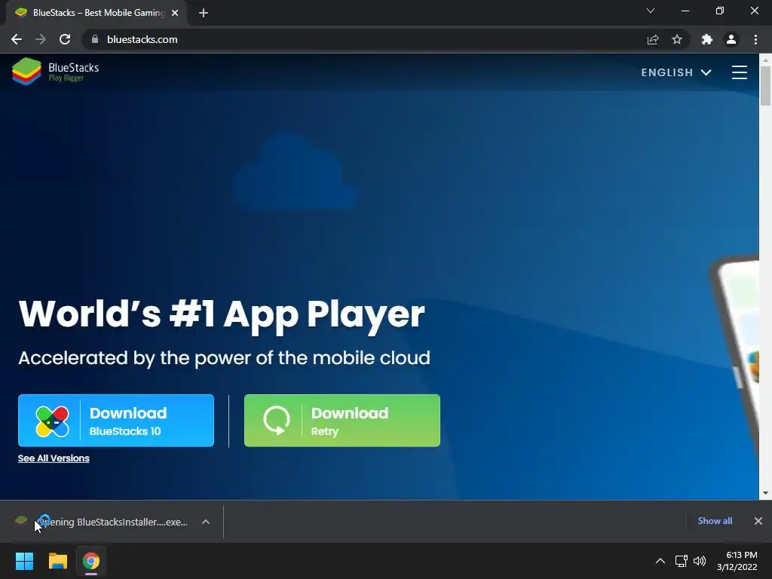Click the address bar showing bluestacks.com
Viewport: 772px width, 579px height.
[364, 39]
